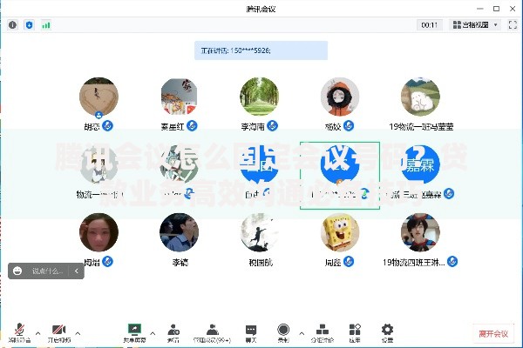Minimize the 腾讯会议 window

[480, 9]
